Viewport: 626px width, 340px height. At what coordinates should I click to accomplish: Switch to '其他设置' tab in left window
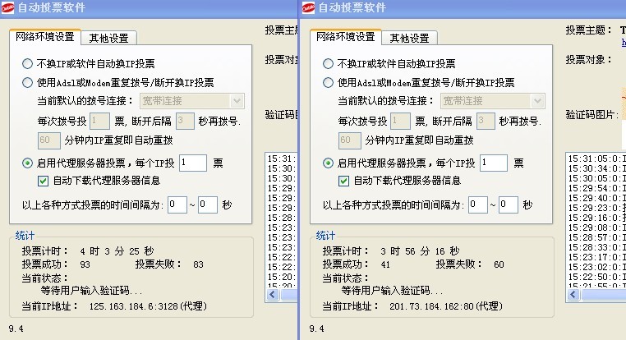point(109,39)
